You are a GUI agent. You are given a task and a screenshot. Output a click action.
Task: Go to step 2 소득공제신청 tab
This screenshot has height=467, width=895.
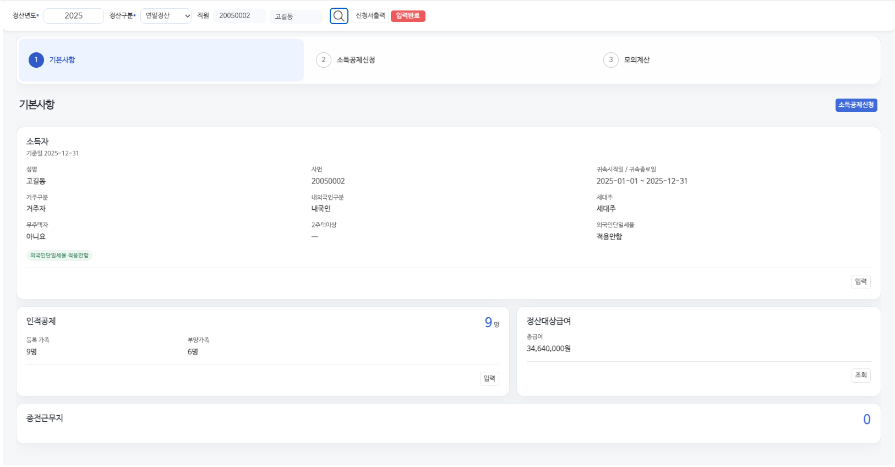point(449,60)
